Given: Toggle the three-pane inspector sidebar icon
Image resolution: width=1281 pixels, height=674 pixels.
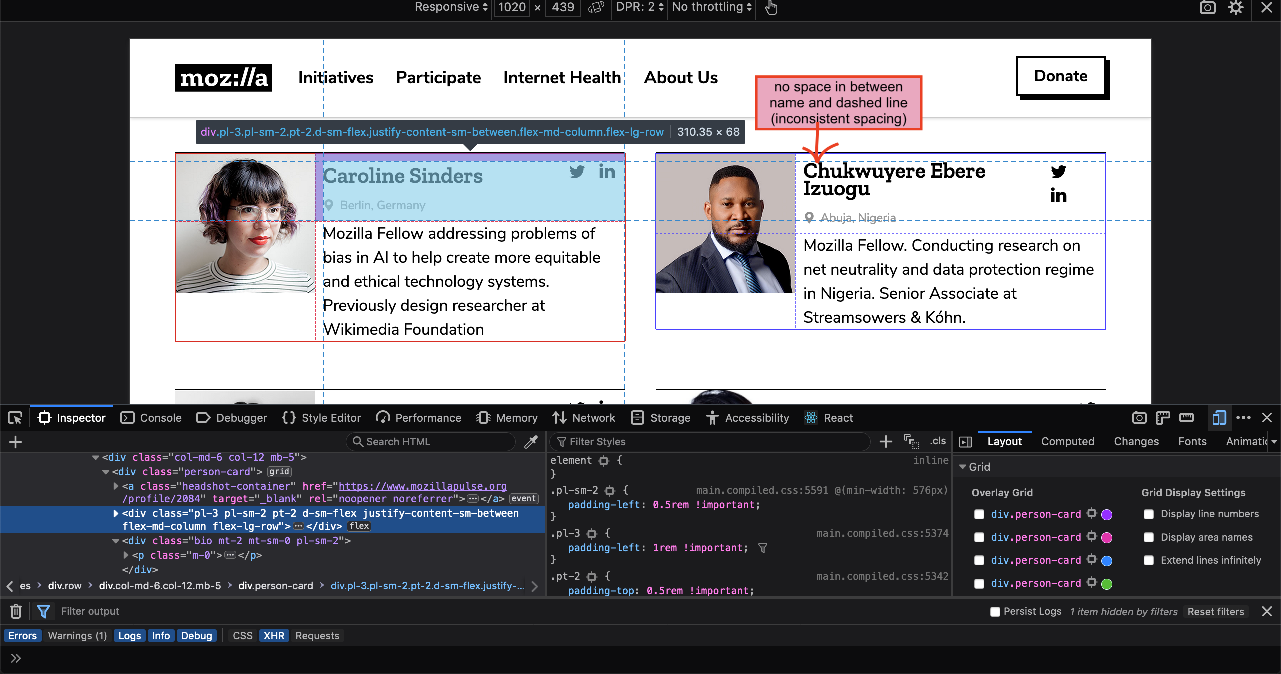Looking at the screenshot, I should click(965, 442).
